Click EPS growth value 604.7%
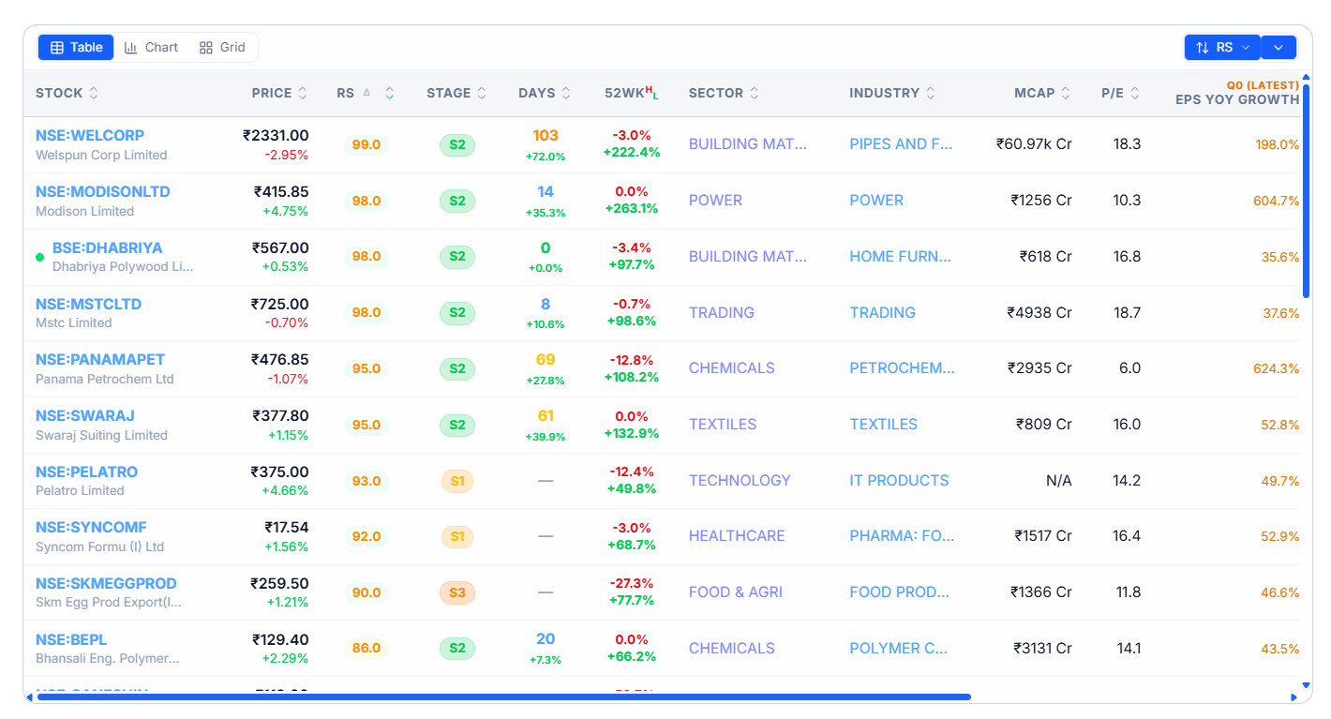Viewport: 1331px width, 719px height. point(1277,201)
